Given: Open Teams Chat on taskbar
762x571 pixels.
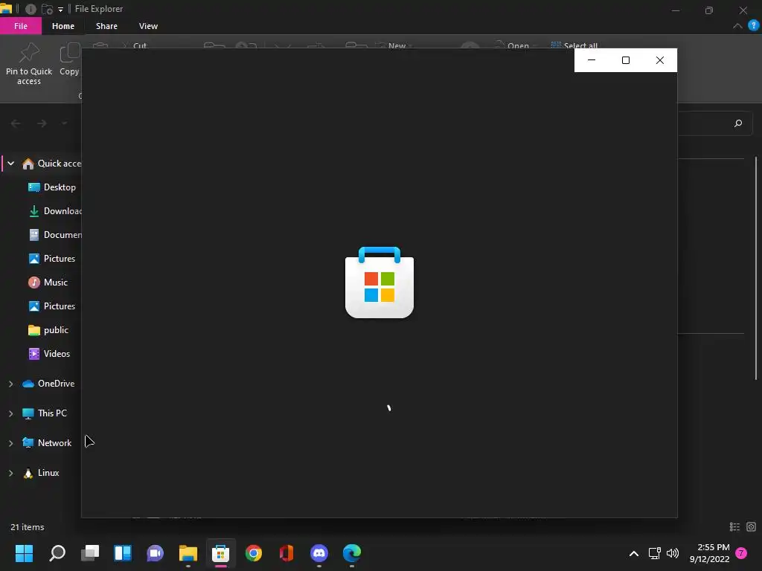Looking at the screenshot, I should (x=156, y=553).
